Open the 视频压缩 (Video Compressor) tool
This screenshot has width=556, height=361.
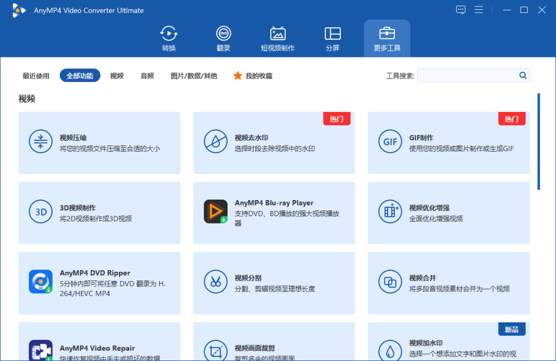(x=99, y=142)
